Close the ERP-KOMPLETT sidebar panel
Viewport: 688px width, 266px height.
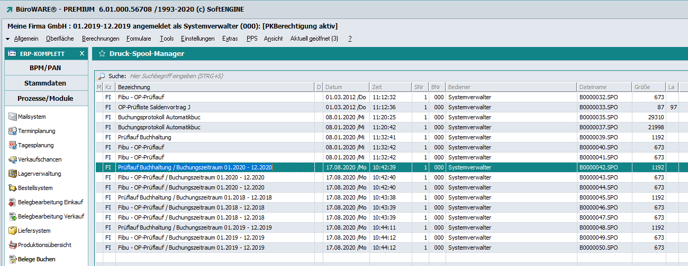82,53
